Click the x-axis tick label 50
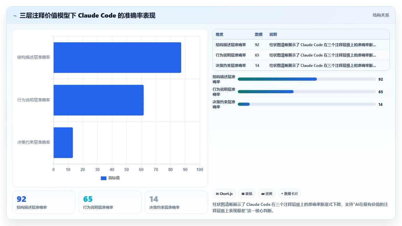Viewport: 402px width, 226px height. pos(127,169)
